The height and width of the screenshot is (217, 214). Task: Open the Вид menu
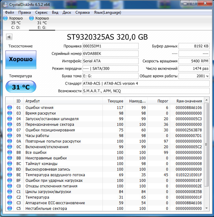(55, 12)
